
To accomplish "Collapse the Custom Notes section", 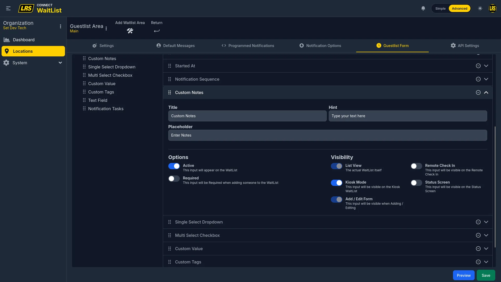I will [x=486, y=92].
